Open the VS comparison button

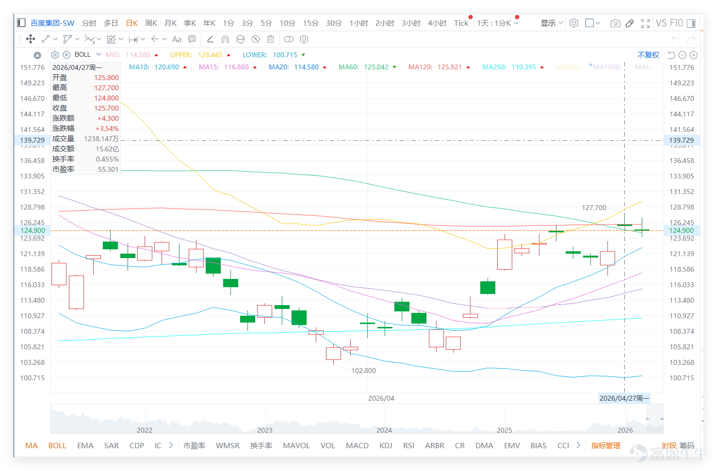click(661, 23)
